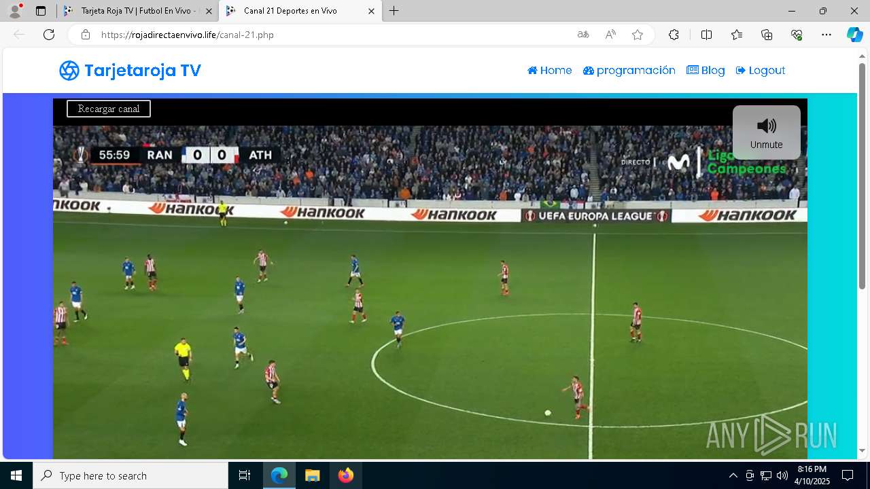Click the Read aloud icon
This screenshot has width=870, height=489.
610,35
